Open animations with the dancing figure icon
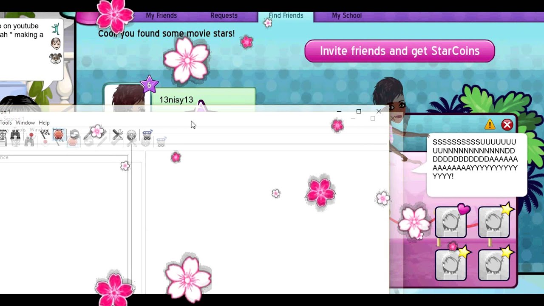The width and height of the screenshot is (544, 306). pos(55,28)
